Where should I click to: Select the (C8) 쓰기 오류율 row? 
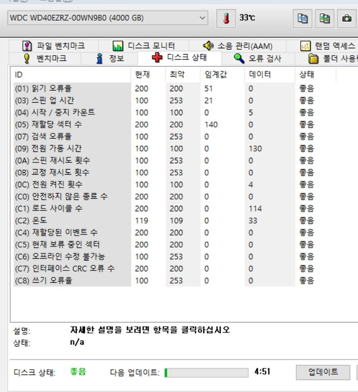[x=175, y=280]
